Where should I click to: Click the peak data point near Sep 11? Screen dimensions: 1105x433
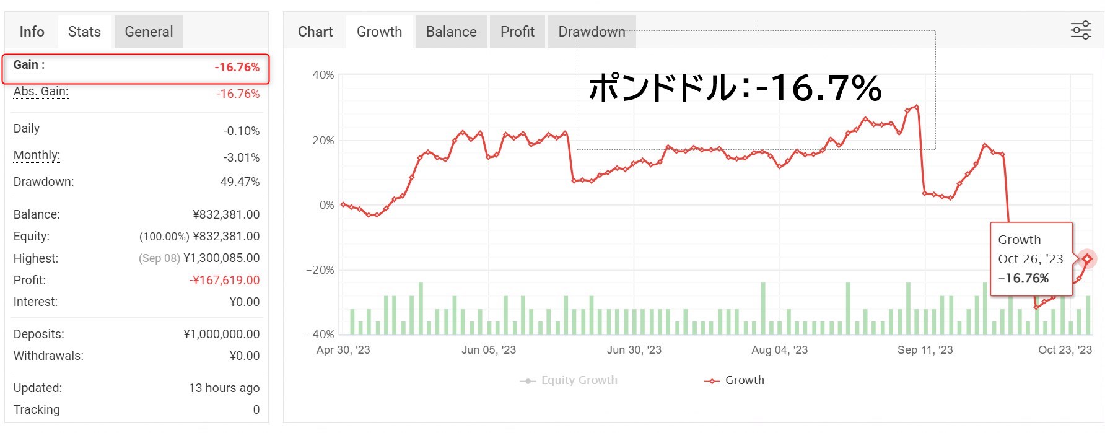tap(917, 107)
